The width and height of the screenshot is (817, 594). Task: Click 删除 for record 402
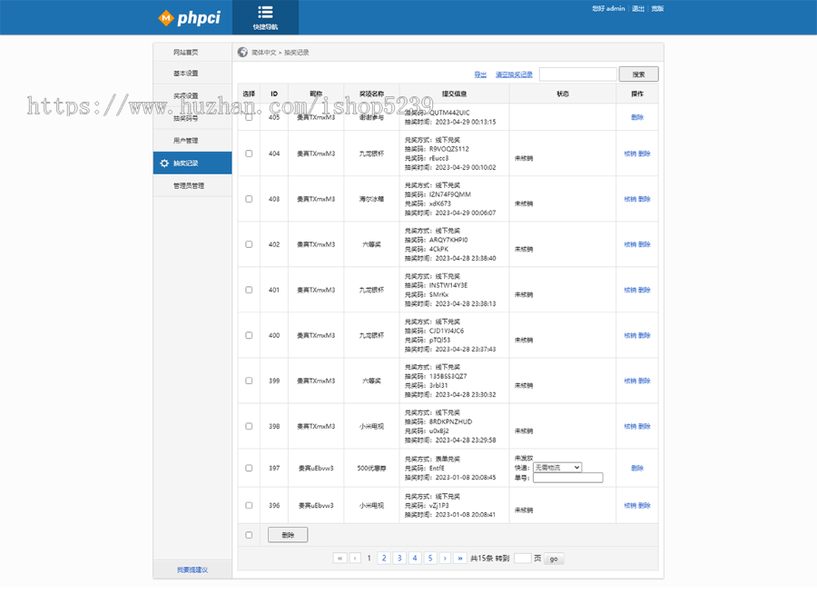644,244
